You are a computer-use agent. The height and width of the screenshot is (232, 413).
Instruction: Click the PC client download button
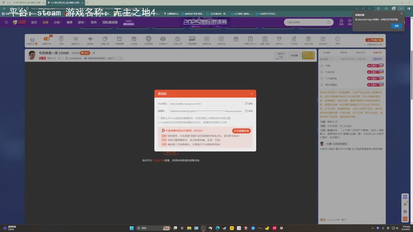point(374,40)
